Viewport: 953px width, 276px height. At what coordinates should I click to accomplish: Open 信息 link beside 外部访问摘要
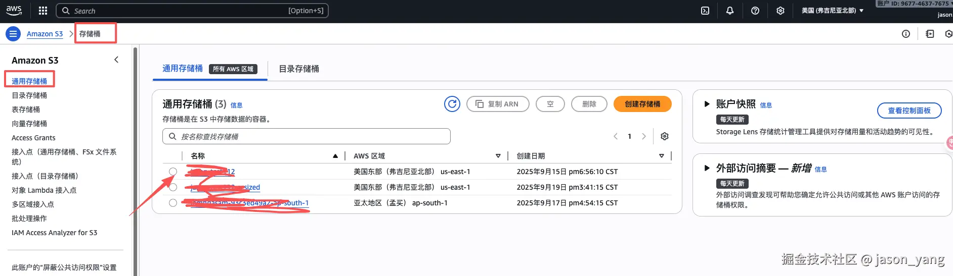821,170
